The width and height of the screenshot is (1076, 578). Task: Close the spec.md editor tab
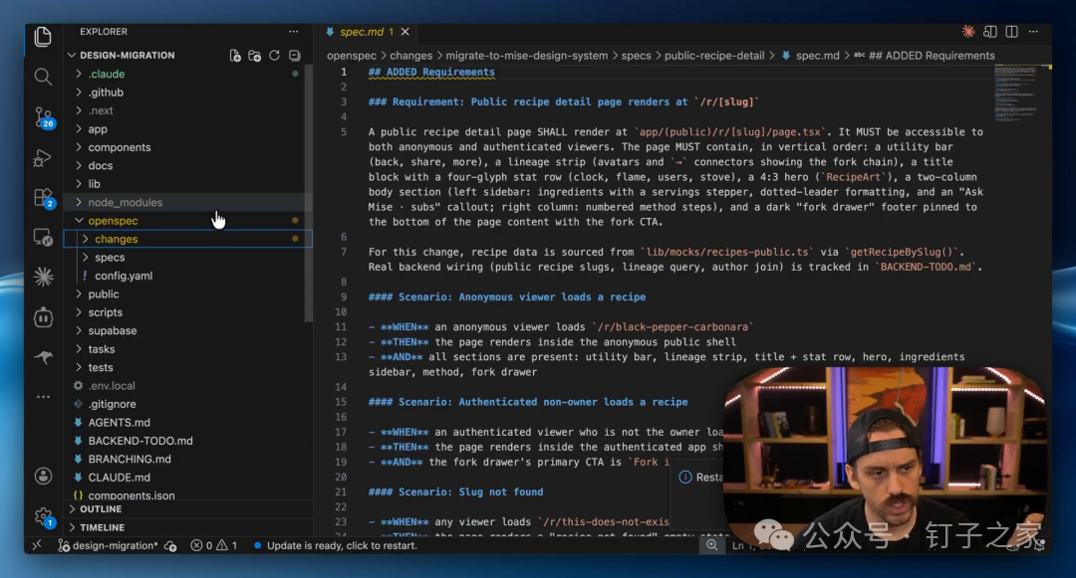click(x=405, y=32)
